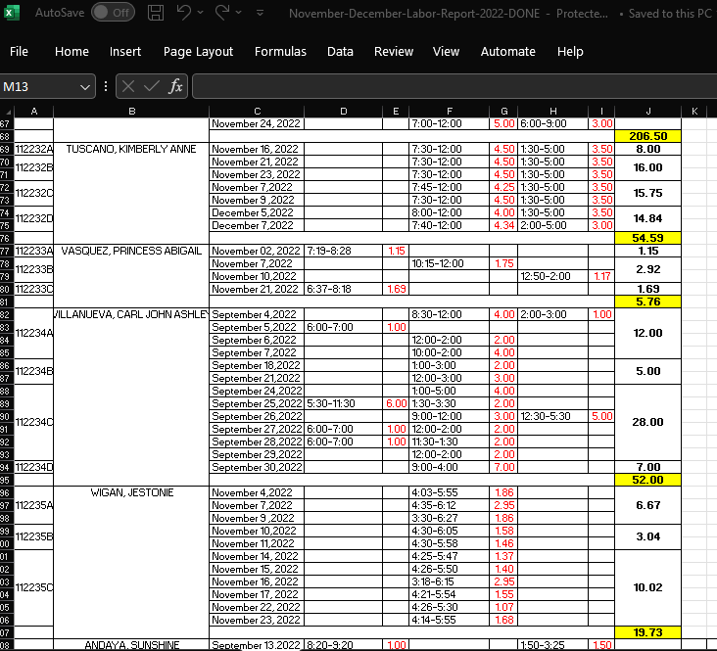Click time cell 12:50-2:00
The height and width of the screenshot is (651, 717).
pyautogui.click(x=552, y=277)
